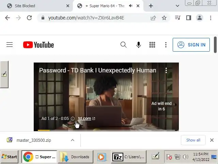Click the ad title Password - TD Bank
This screenshot has width=218, height=164.
click(98, 70)
